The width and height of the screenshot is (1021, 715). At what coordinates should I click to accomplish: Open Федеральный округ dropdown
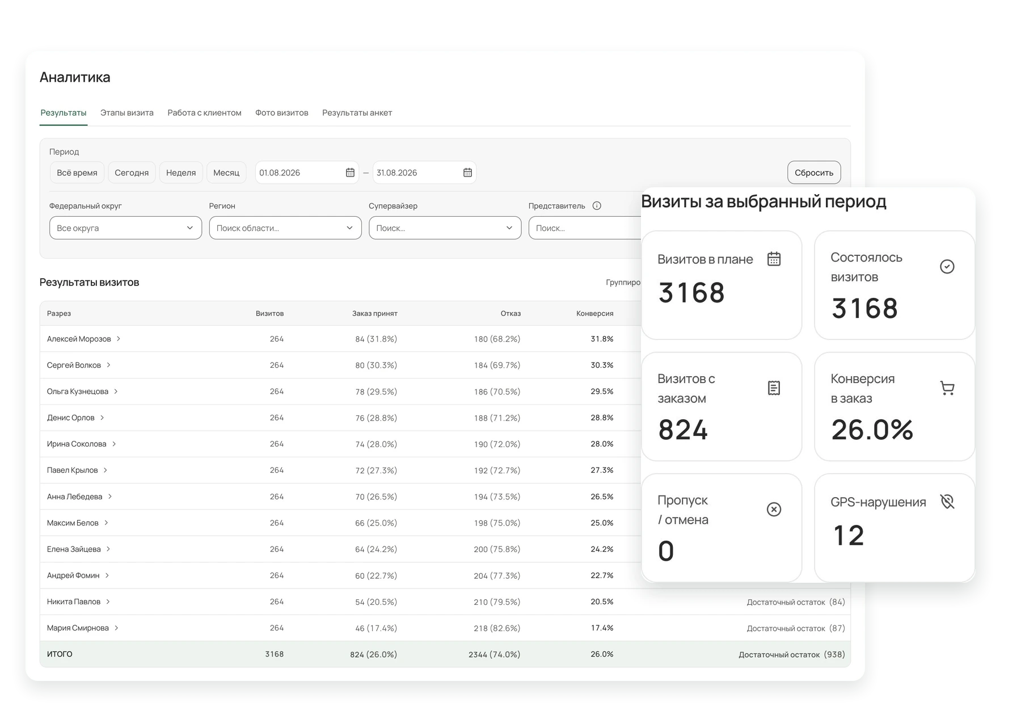click(x=125, y=228)
